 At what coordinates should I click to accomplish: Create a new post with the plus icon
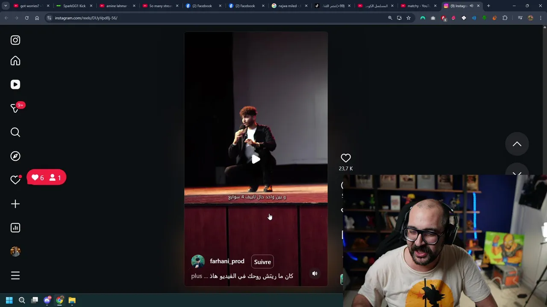pyautogui.click(x=15, y=204)
